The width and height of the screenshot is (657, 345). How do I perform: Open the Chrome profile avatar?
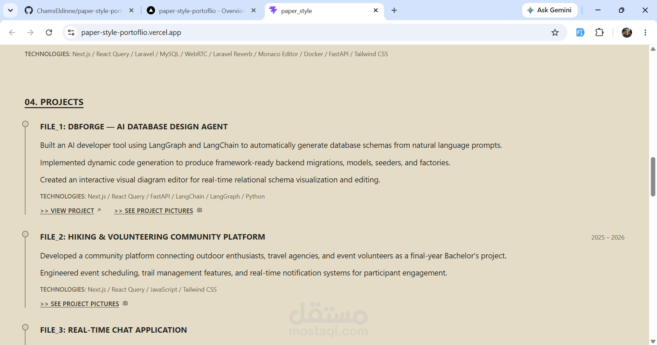tap(627, 33)
